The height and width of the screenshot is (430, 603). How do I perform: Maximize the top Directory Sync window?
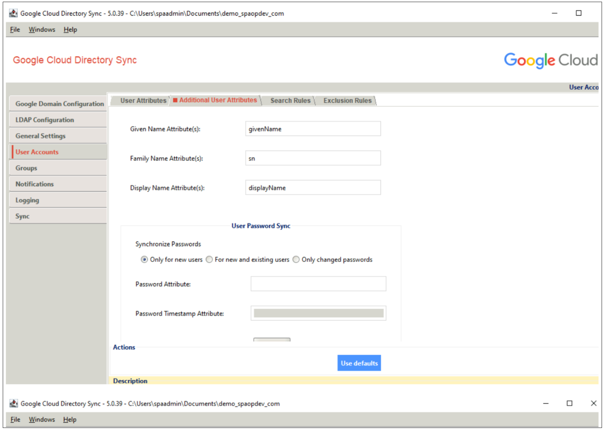click(x=578, y=13)
